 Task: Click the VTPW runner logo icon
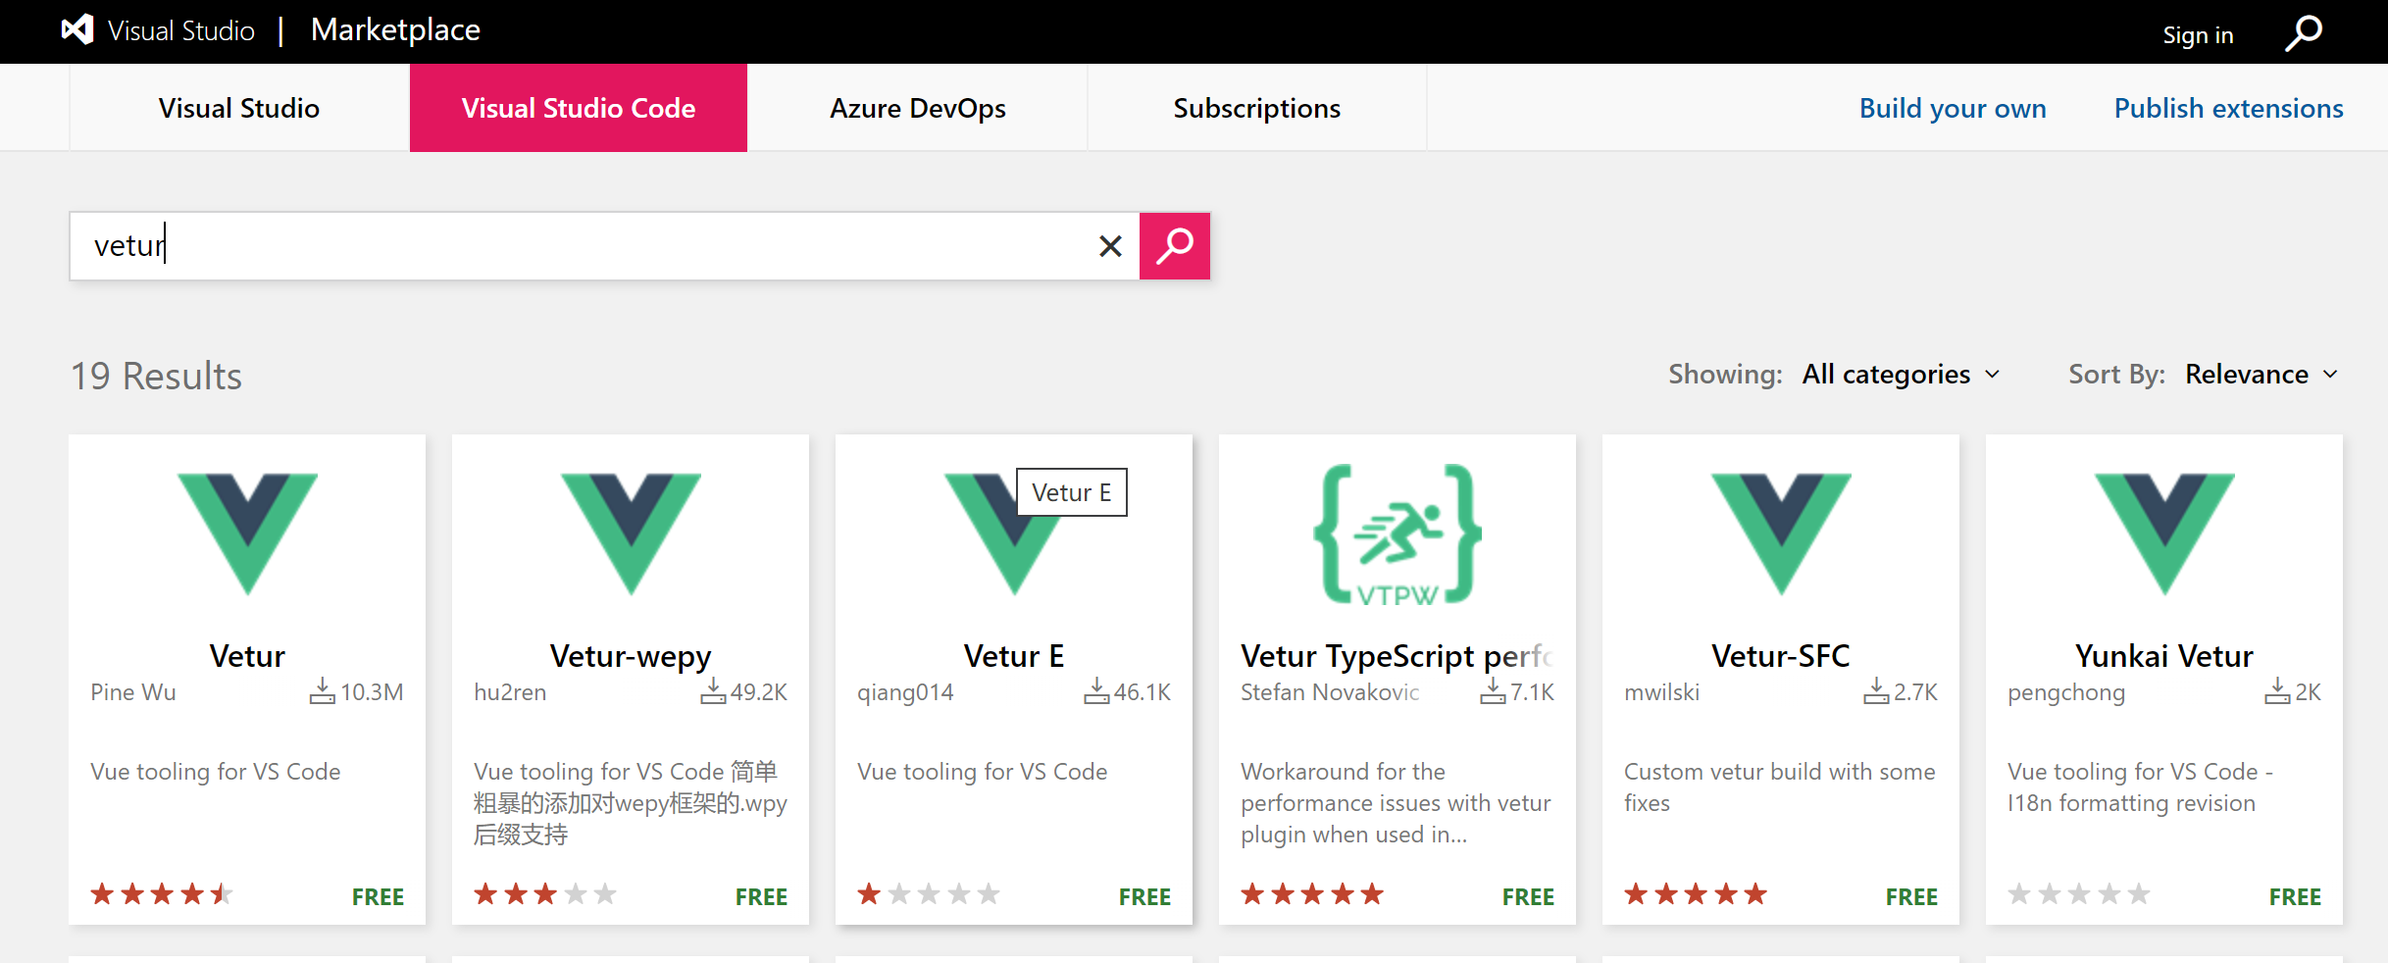point(1397,534)
